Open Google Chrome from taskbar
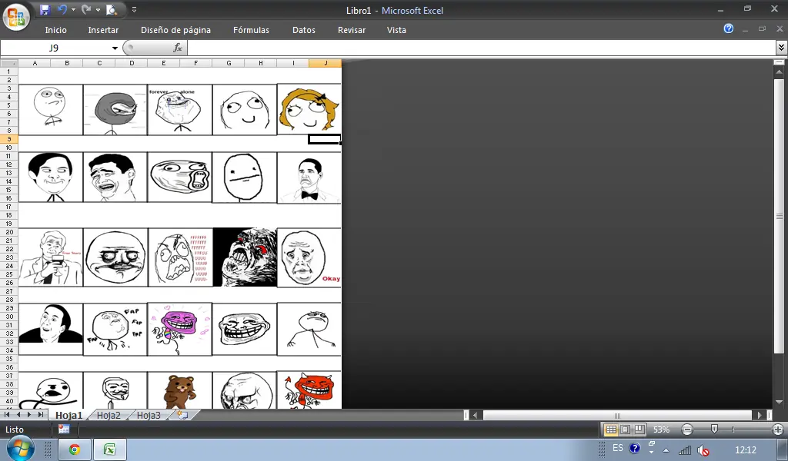 (75, 449)
